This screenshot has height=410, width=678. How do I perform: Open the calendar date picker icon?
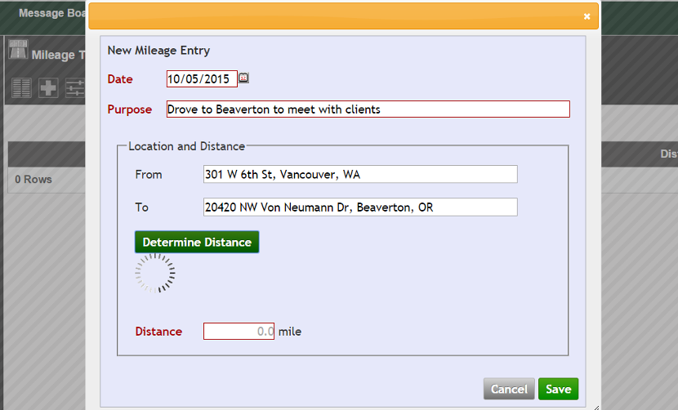click(x=243, y=78)
